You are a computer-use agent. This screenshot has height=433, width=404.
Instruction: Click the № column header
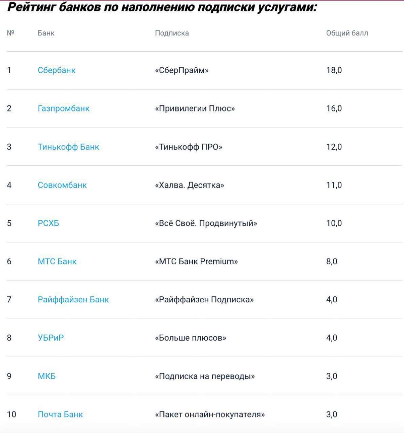pos(10,33)
